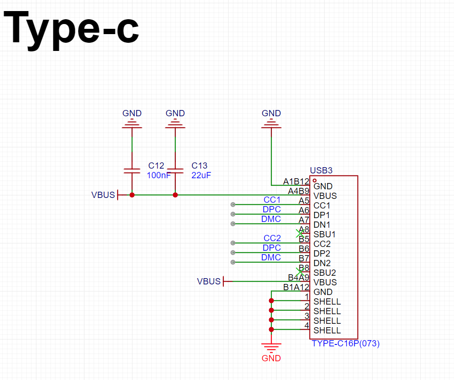Select the CC1 net label on the wire
454x380 pixels.
[x=272, y=199]
